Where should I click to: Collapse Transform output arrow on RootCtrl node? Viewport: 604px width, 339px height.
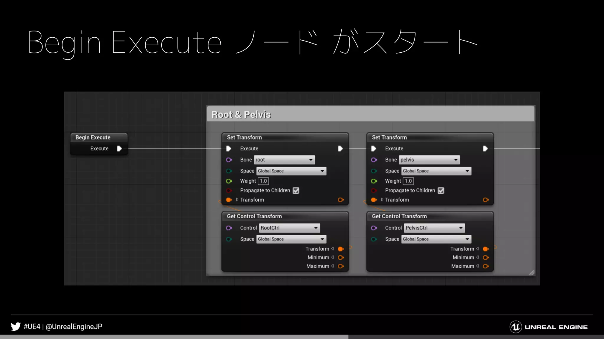coord(333,249)
